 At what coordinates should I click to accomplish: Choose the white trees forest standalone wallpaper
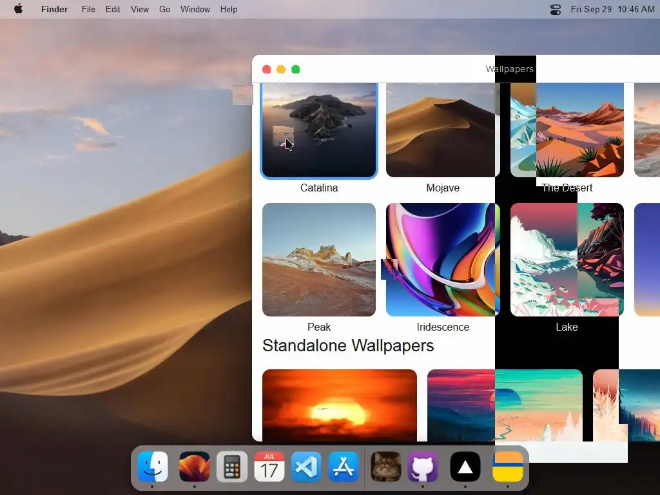(626, 405)
